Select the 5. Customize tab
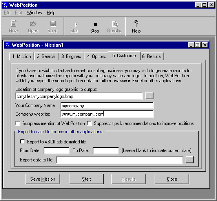This screenshot has width=217, height=201. pos(124,56)
